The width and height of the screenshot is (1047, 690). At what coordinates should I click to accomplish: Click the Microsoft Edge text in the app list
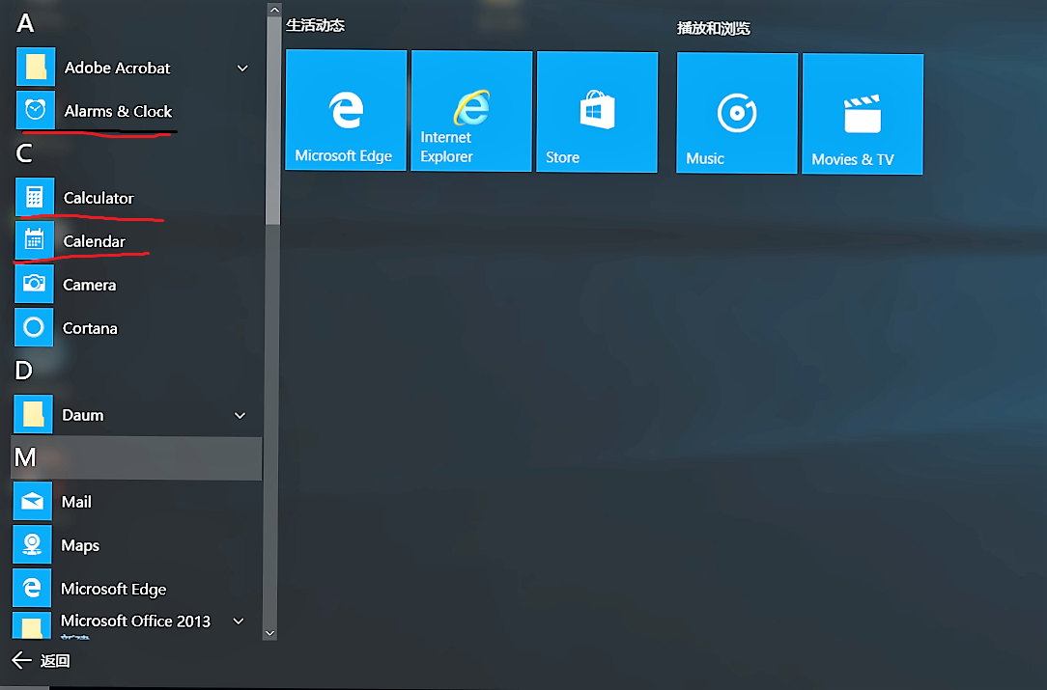click(x=114, y=590)
